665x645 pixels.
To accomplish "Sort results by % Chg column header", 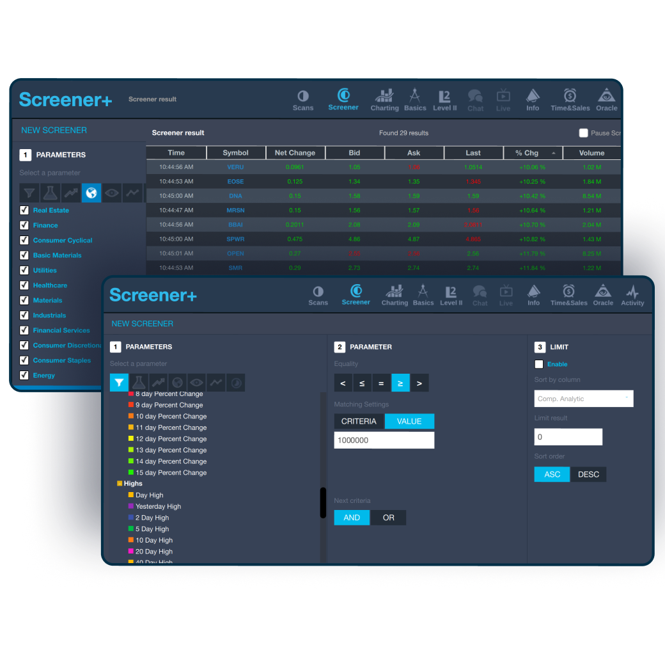I will [x=531, y=153].
